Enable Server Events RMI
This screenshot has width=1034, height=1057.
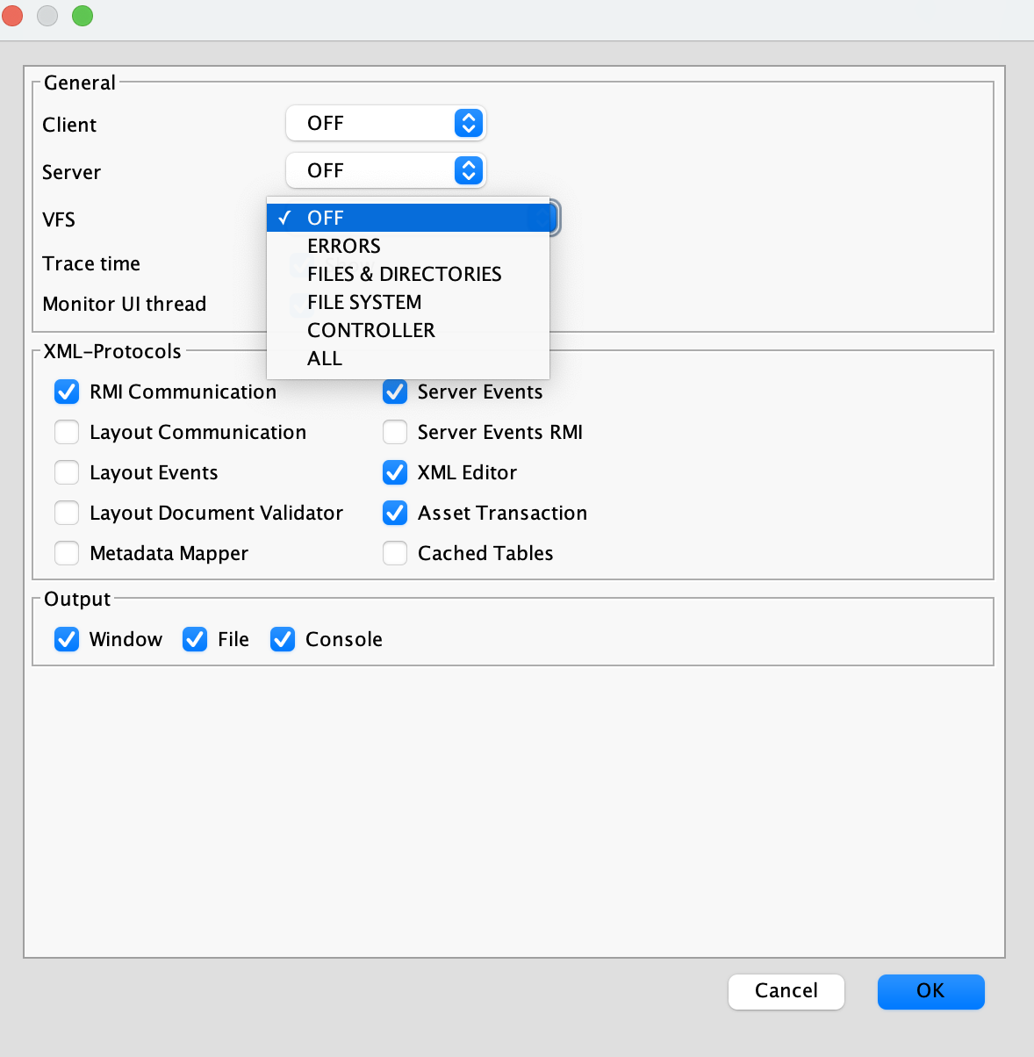pyautogui.click(x=395, y=432)
